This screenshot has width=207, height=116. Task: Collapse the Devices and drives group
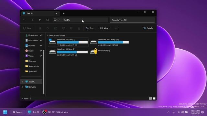[x=48, y=35]
